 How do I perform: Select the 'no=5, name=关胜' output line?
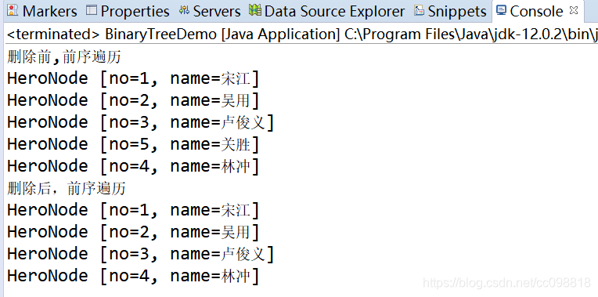[133, 144]
